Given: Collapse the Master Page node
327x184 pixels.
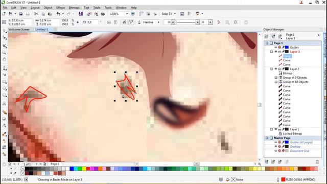Looking at the screenshot, I should coord(267,138).
